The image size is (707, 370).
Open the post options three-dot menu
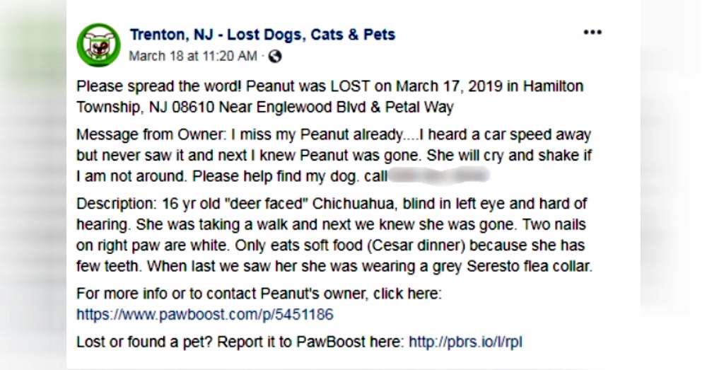(592, 33)
